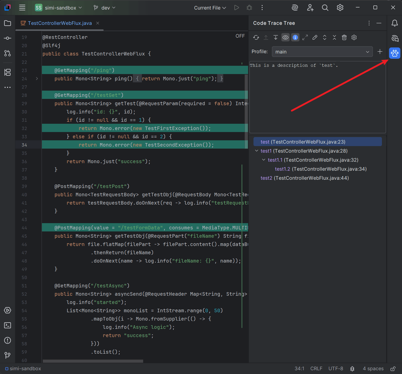Open more run actions menu
402x374 pixels.
(x=262, y=8)
